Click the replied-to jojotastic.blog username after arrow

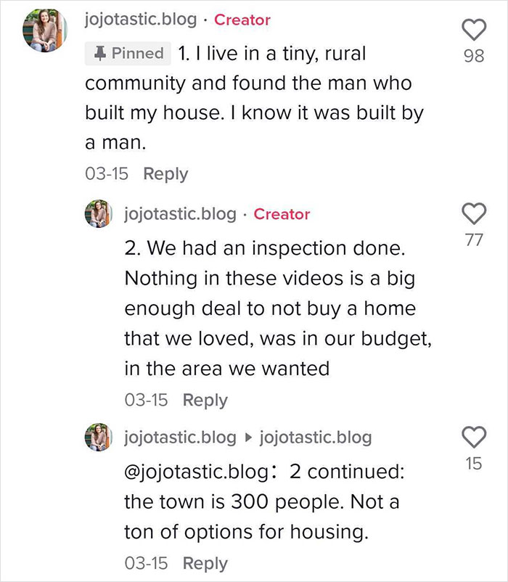click(315, 438)
